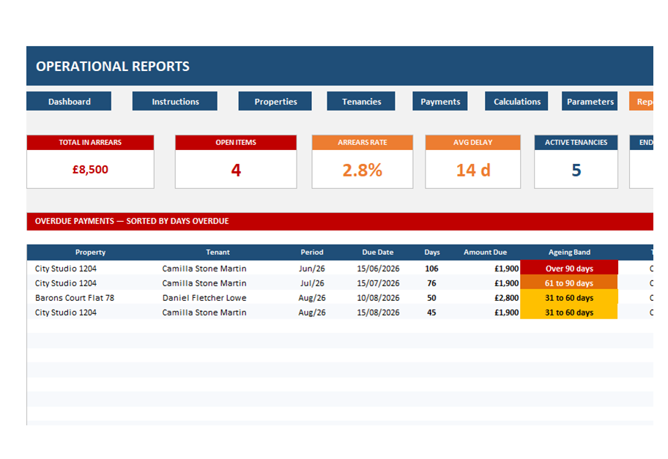Click the Due Date column header
This screenshot has height=459, width=668.
coord(378,252)
